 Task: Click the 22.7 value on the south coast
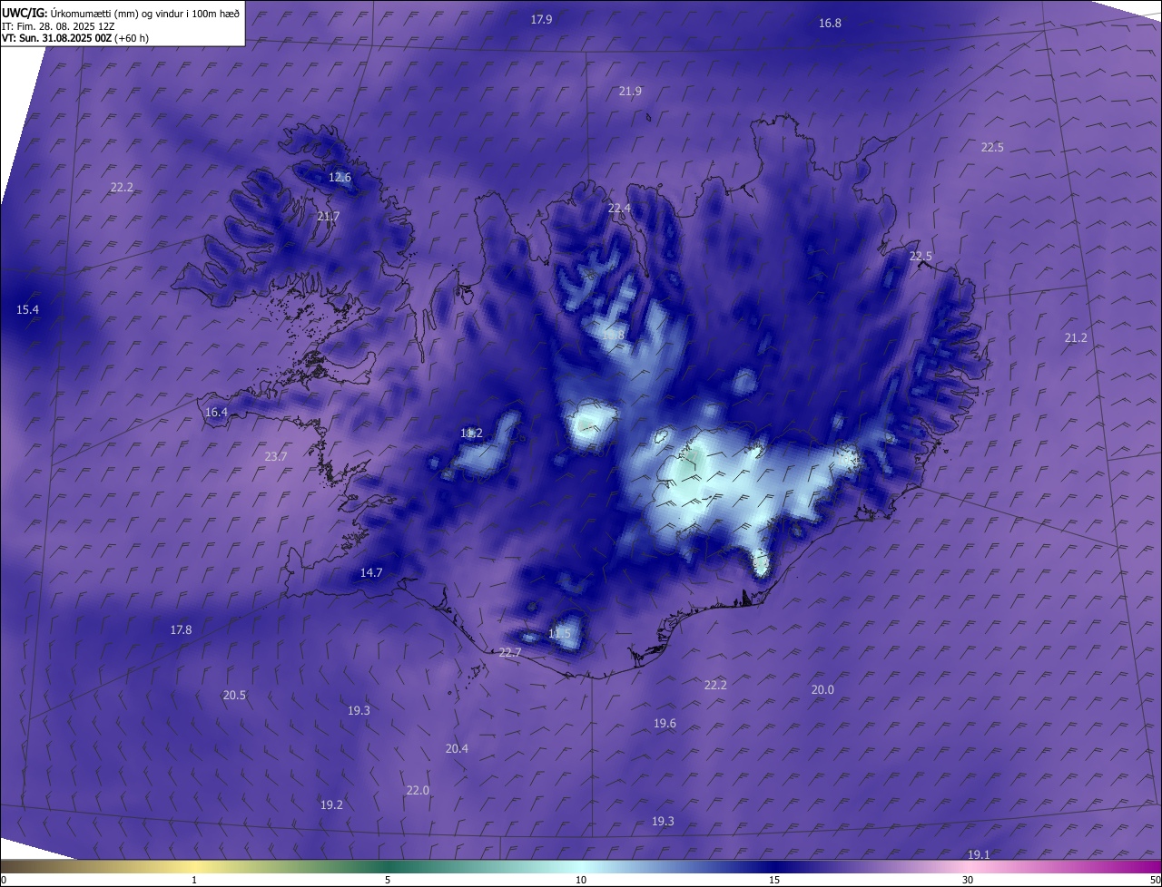[x=510, y=653]
